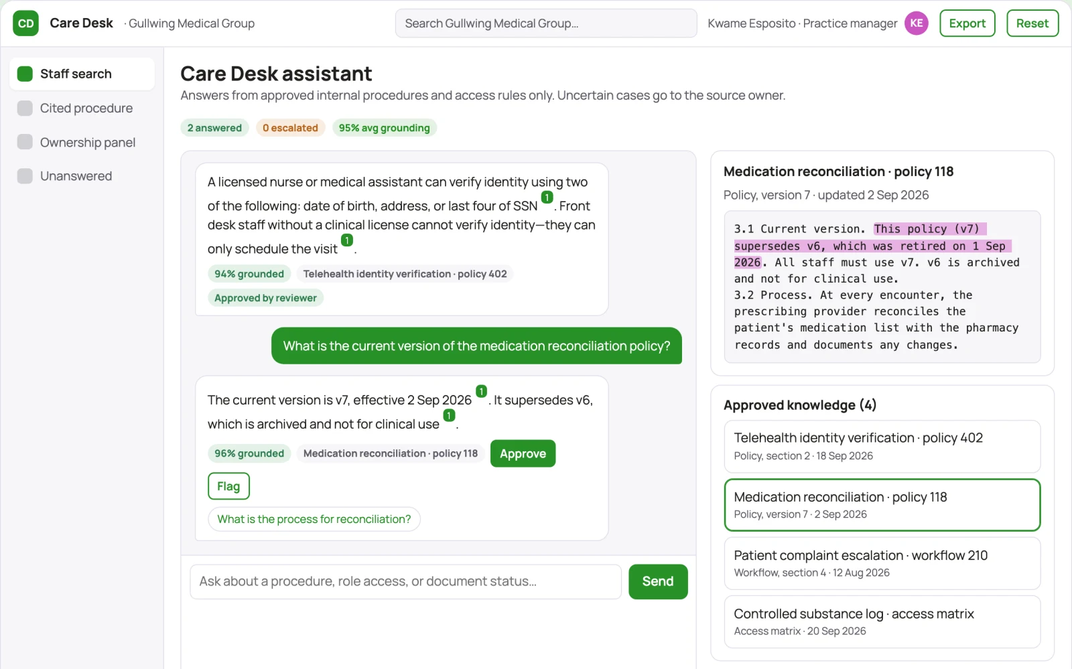Viewport: 1072px width, 669px height.
Task: Select the Staff search sidebar item
Action: [82, 74]
